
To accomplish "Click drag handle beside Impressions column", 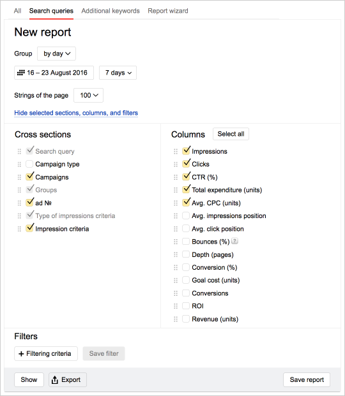I will (176, 152).
